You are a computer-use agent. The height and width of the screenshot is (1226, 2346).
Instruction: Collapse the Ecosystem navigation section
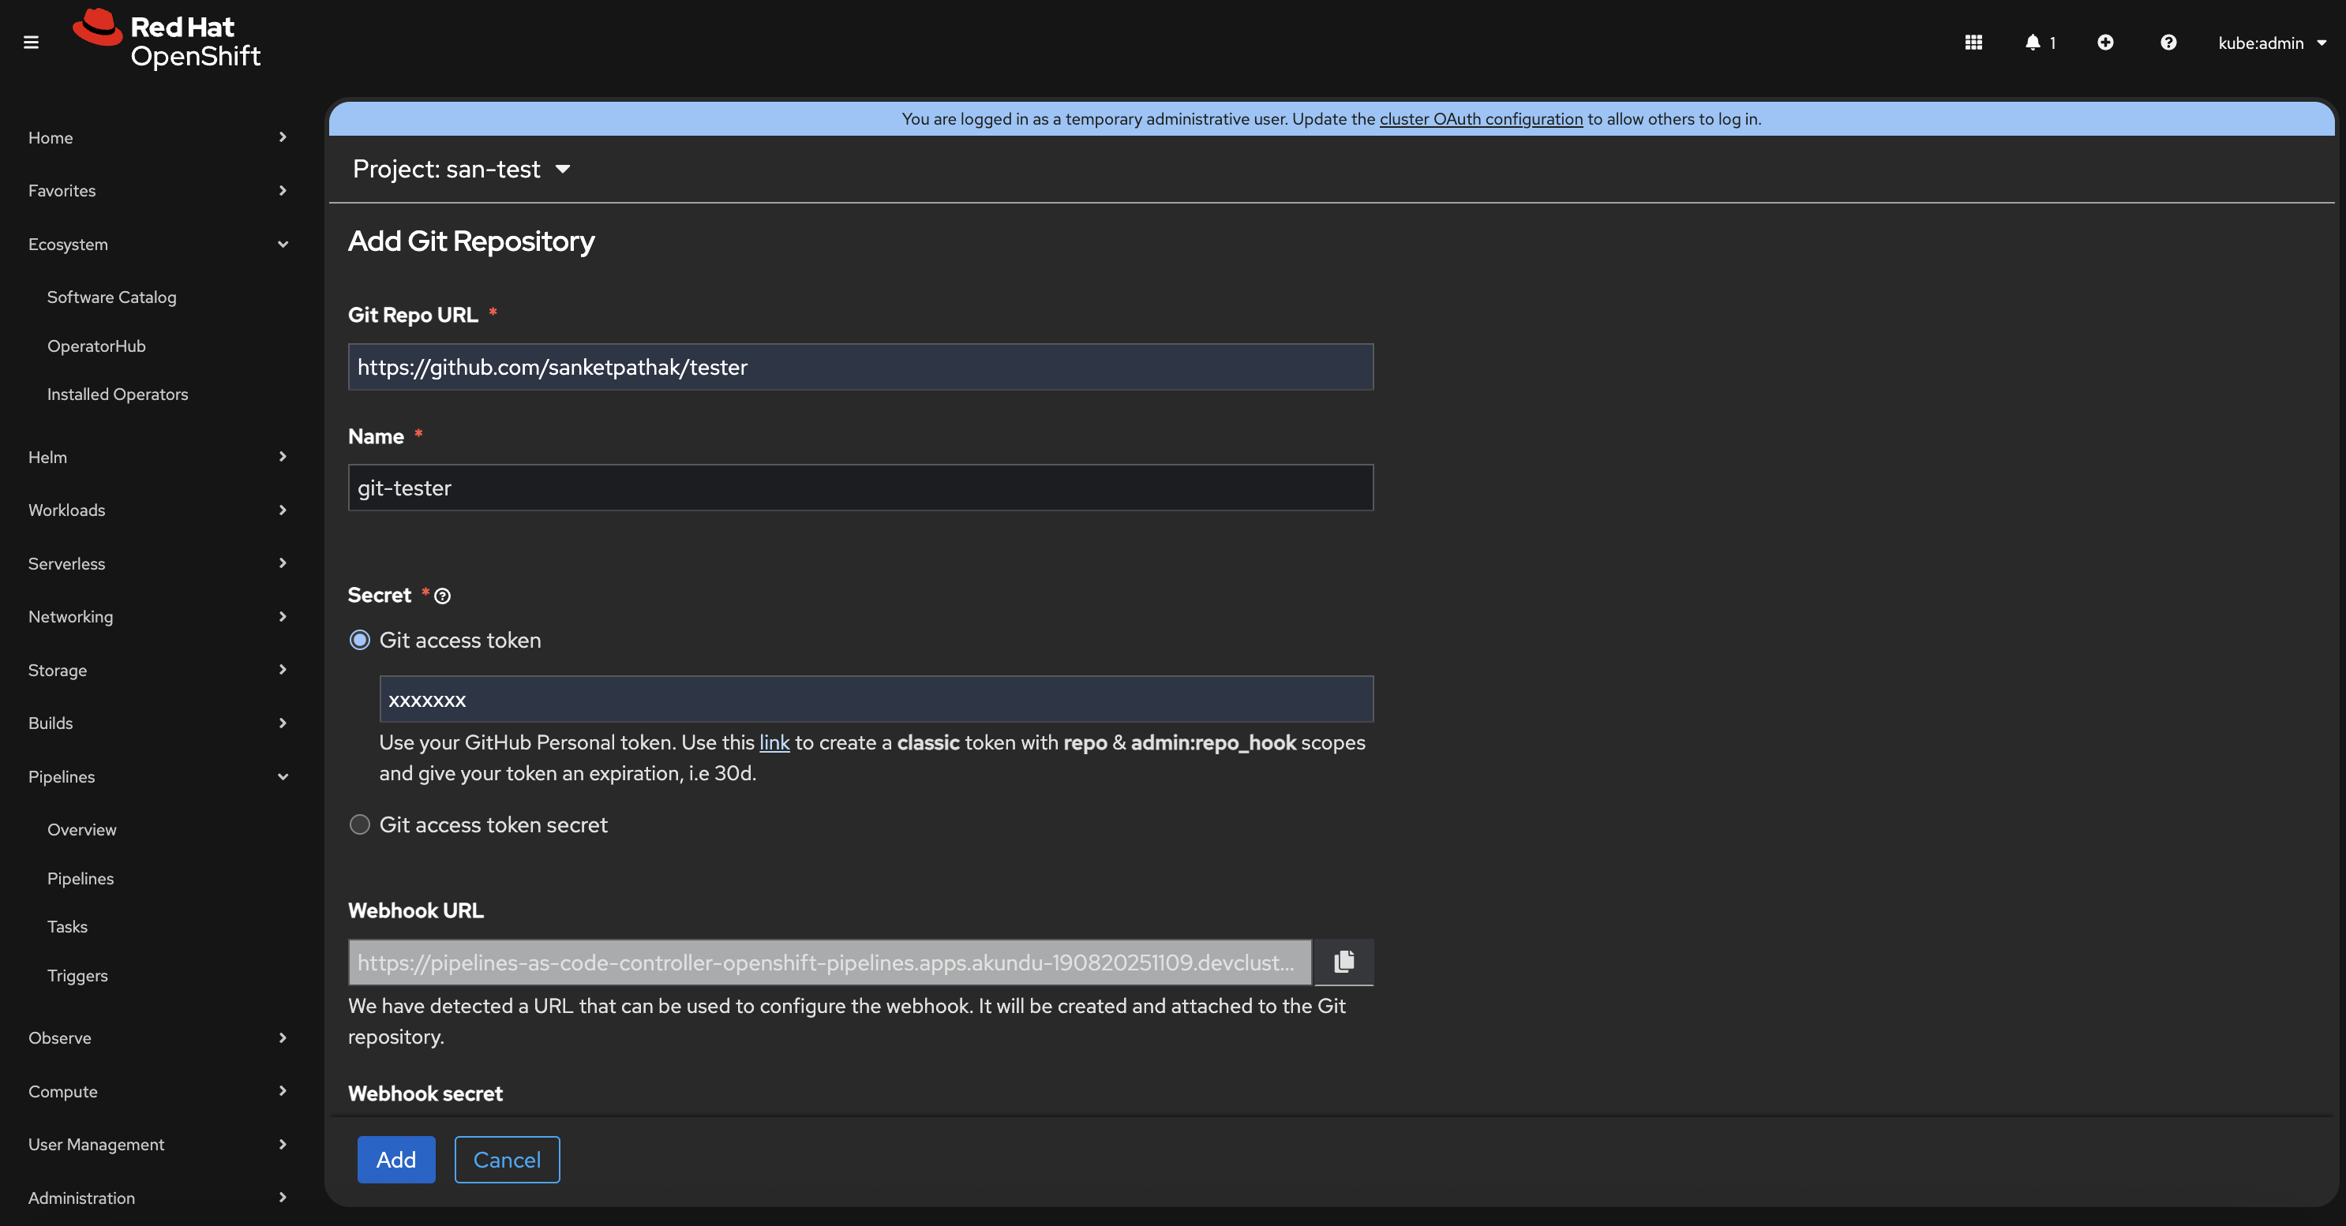click(156, 244)
